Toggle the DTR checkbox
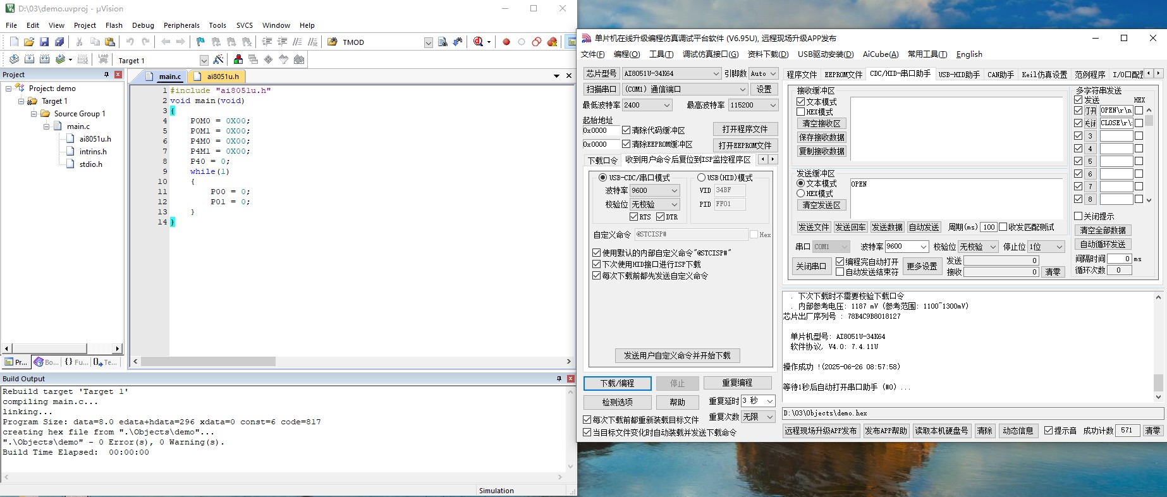 [x=661, y=217]
